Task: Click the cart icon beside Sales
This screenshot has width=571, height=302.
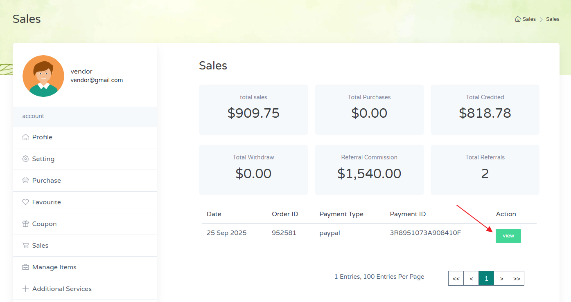Action: pyautogui.click(x=25, y=246)
